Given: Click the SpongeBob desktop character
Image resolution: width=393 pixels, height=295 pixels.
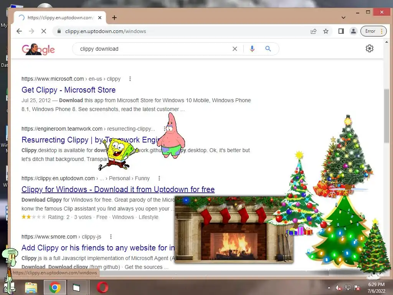Looking at the screenshot, I should pyautogui.click(x=118, y=154).
